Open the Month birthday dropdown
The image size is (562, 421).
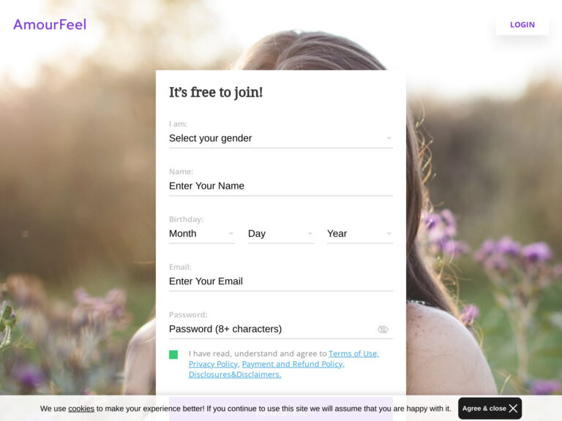coord(202,234)
